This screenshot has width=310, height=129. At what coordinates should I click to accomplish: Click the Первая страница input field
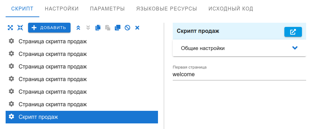click(239, 74)
